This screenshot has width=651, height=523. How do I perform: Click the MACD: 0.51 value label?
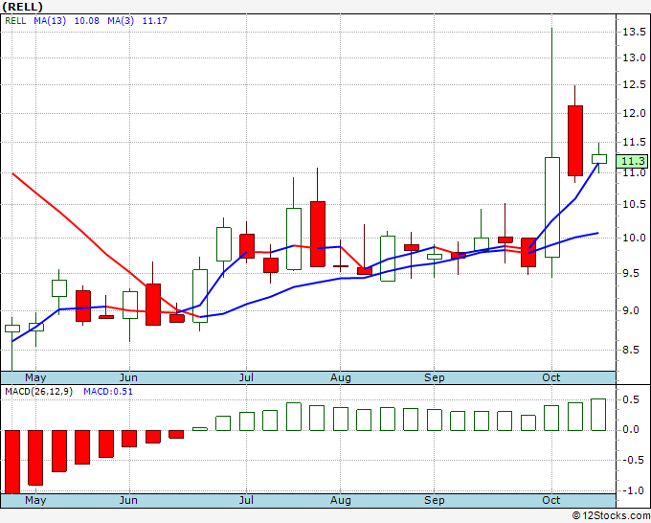(108, 392)
